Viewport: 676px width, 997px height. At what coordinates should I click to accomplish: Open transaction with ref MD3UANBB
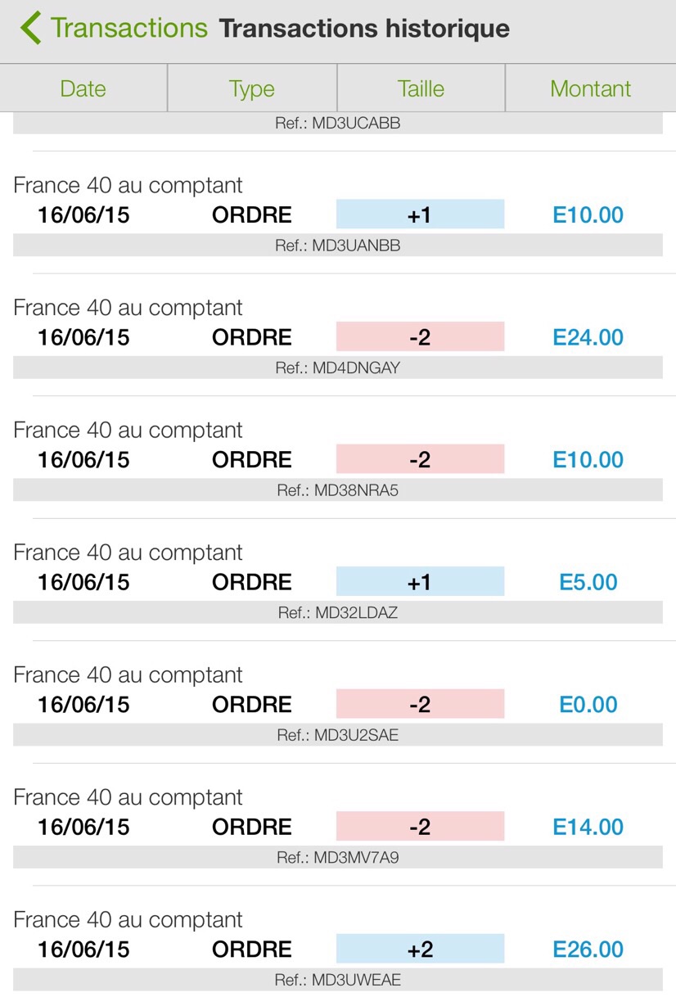pos(338,246)
